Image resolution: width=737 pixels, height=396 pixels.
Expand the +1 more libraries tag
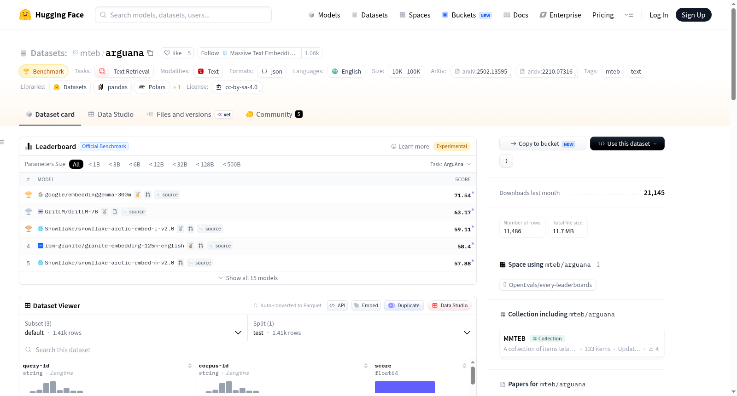pyautogui.click(x=177, y=87)
